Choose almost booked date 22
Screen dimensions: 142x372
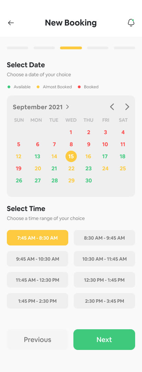[x=71, y=169]
